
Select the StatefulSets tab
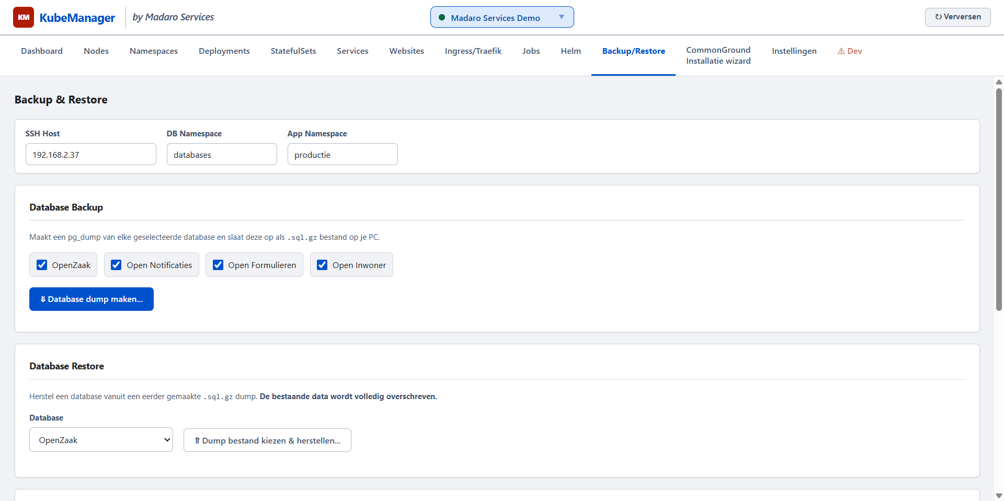[293, 51]
